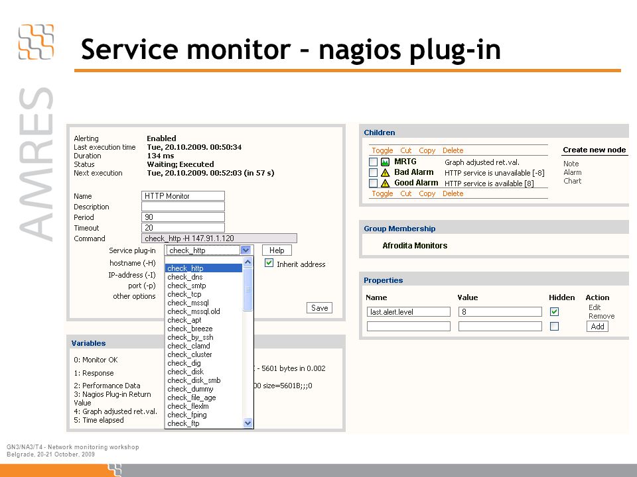Open the Service plug-in dropdown arrow
This screenshot has width=637, height=477.
(246, 250)
